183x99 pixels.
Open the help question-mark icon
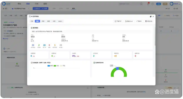pyautogui.click(x=153, y=4)
